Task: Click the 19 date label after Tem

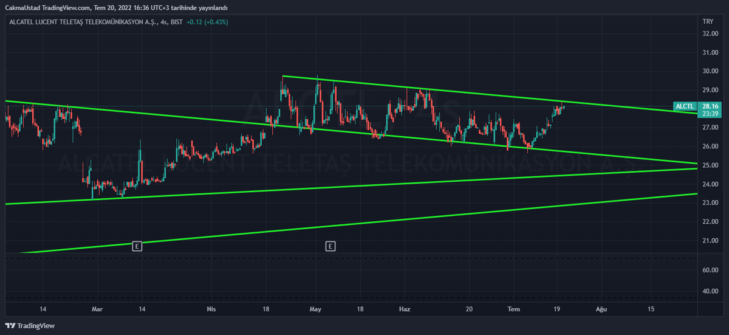Action: (558, 309)
